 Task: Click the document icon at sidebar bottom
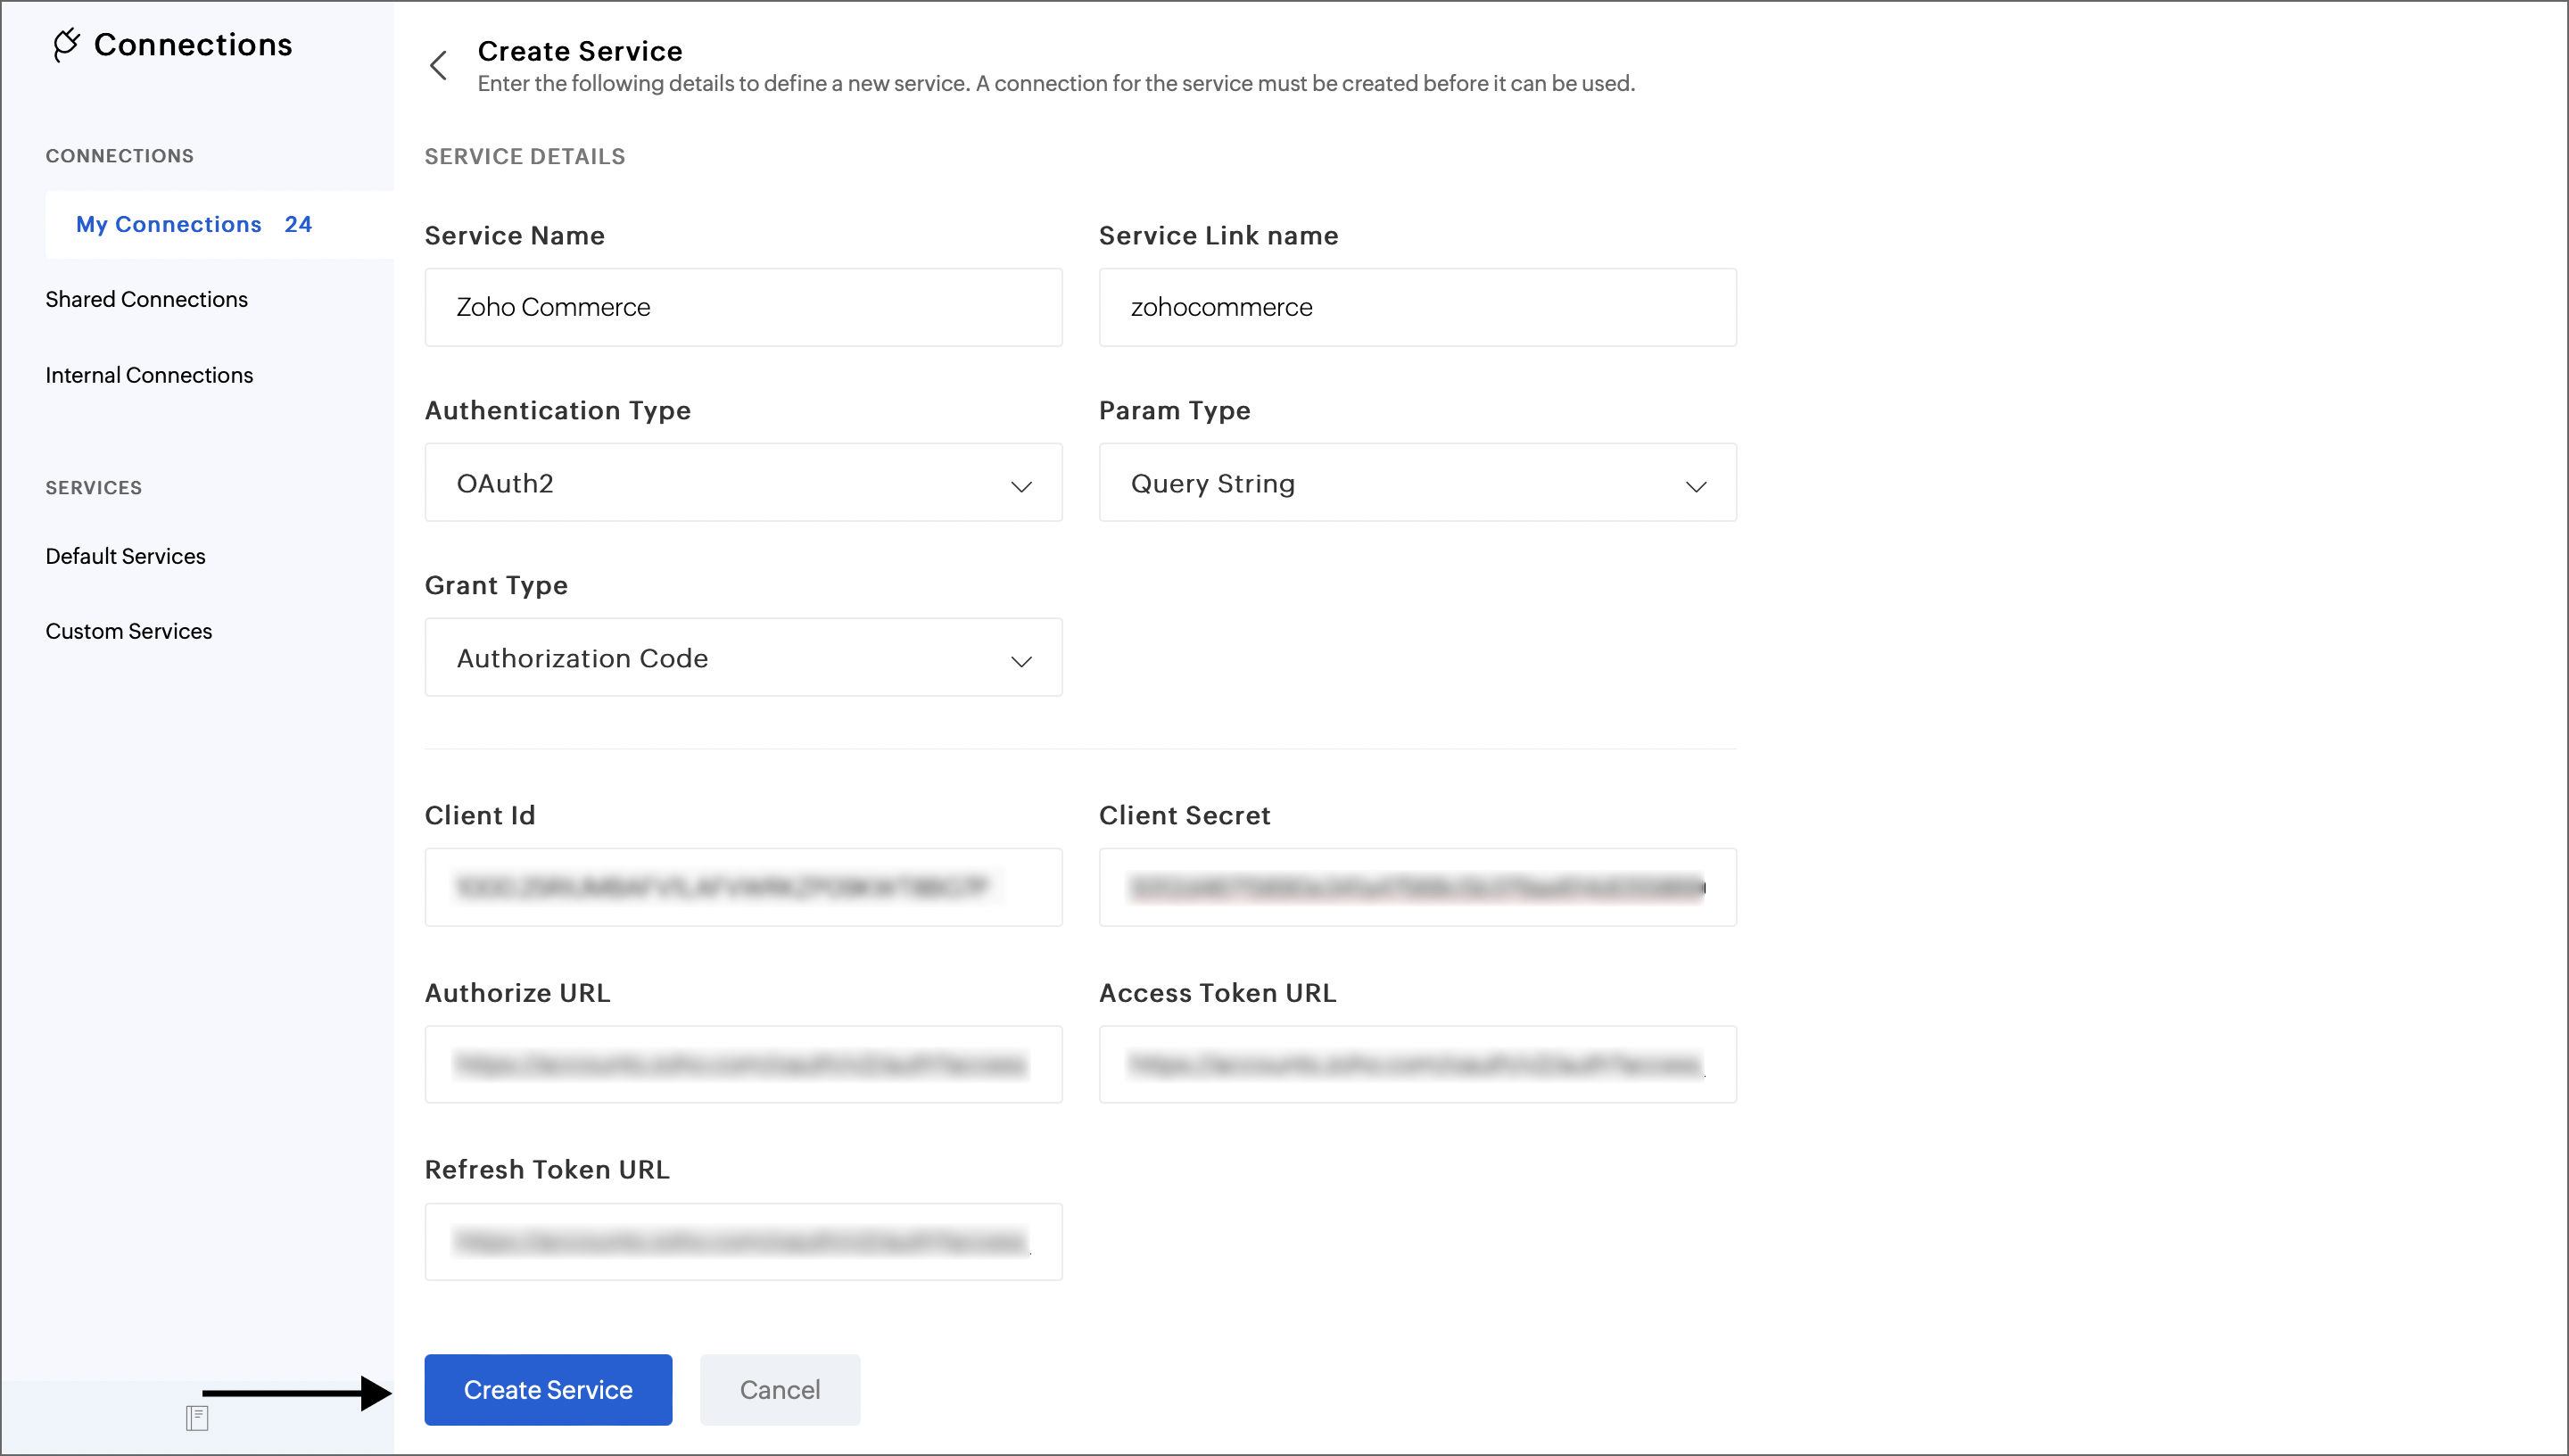197,1417
